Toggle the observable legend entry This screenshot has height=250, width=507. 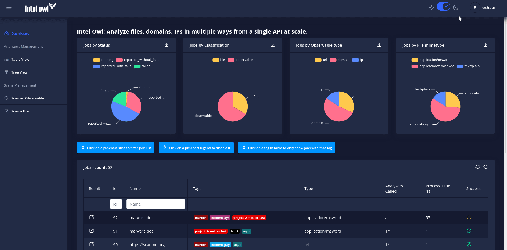(241, 60)
